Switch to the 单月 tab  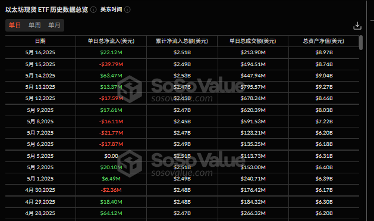tap(54, 25)
